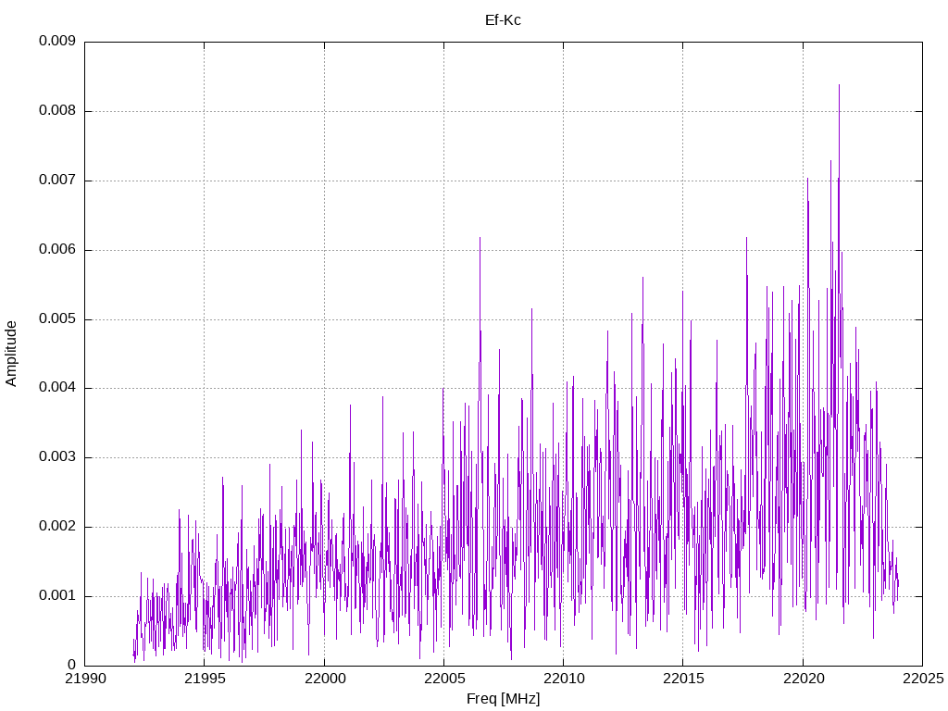Click the 21990 x-axis tick label

pos(85,679)
